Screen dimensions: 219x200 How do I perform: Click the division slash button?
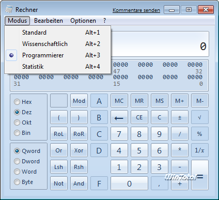pos(180,134)
